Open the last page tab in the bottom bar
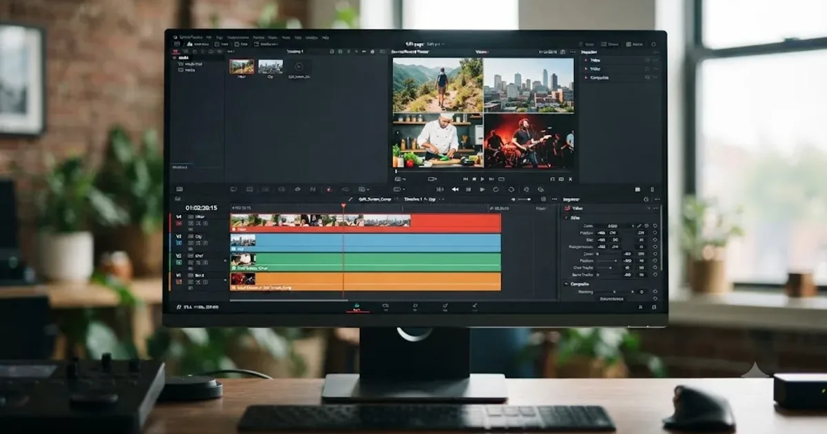This screenshot has height=434, width=827. point(475,307)
